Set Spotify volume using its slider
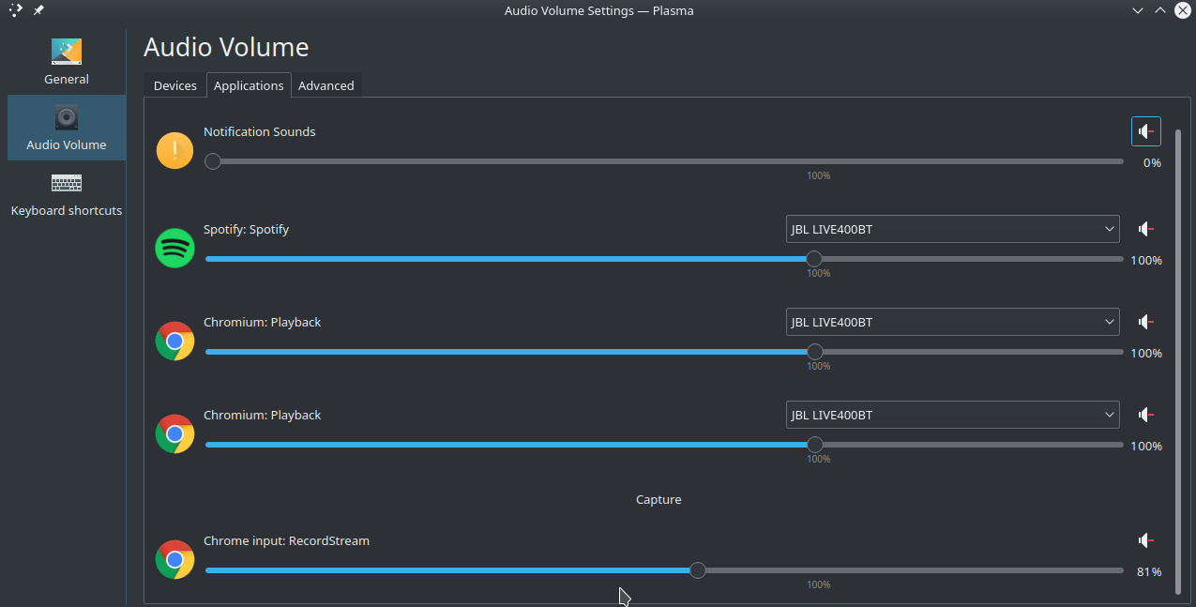Image resolution: width=1196 pixels, height=607 pixels. click(813, 259)
